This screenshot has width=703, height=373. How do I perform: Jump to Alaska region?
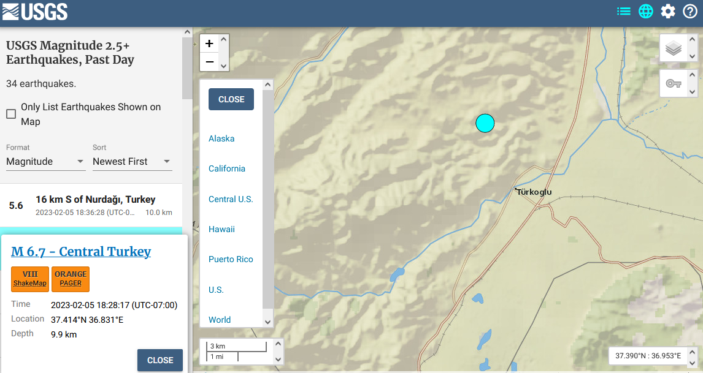coord(221,139)
